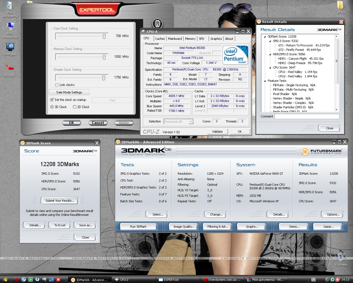Collapse the CPU Score tree node

tap(270, 67)
